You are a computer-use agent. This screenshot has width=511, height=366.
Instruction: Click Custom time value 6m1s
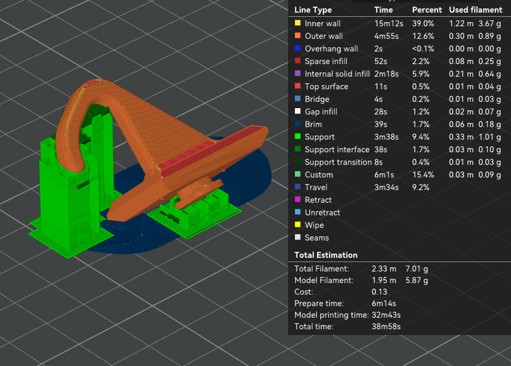[x=384, y=175]
